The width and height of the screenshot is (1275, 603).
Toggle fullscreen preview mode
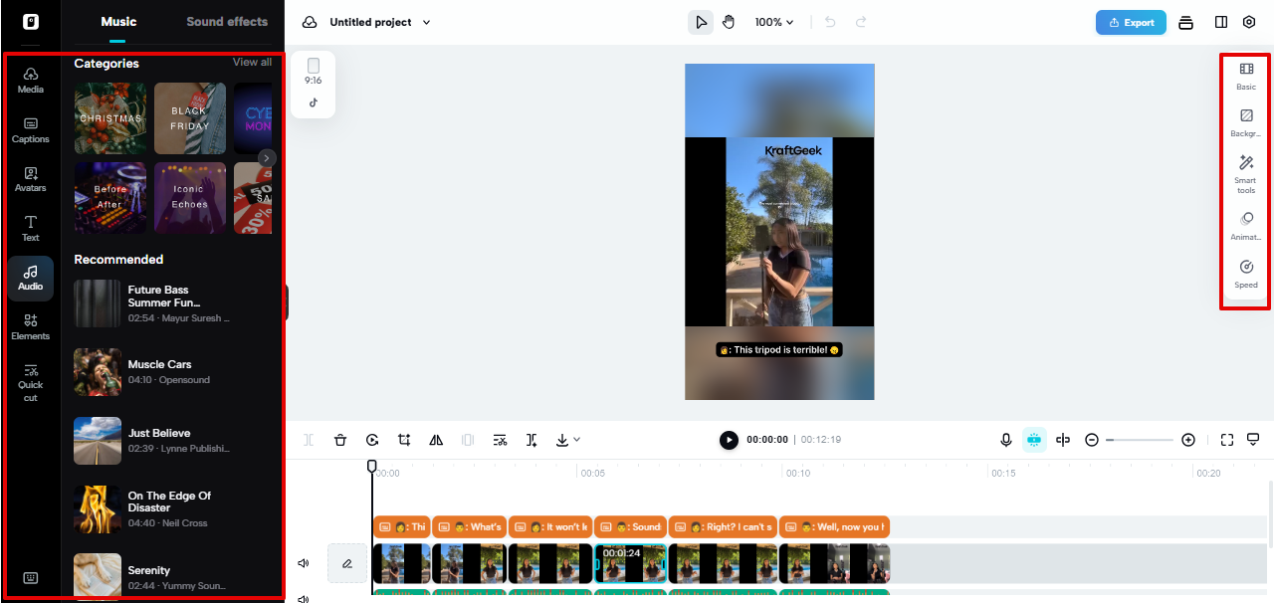pos(1225,439)
